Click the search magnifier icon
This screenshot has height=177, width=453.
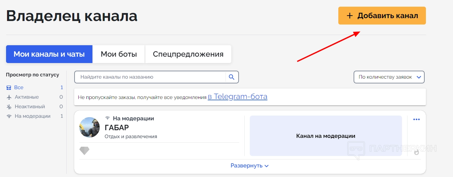tap(232, 77)
